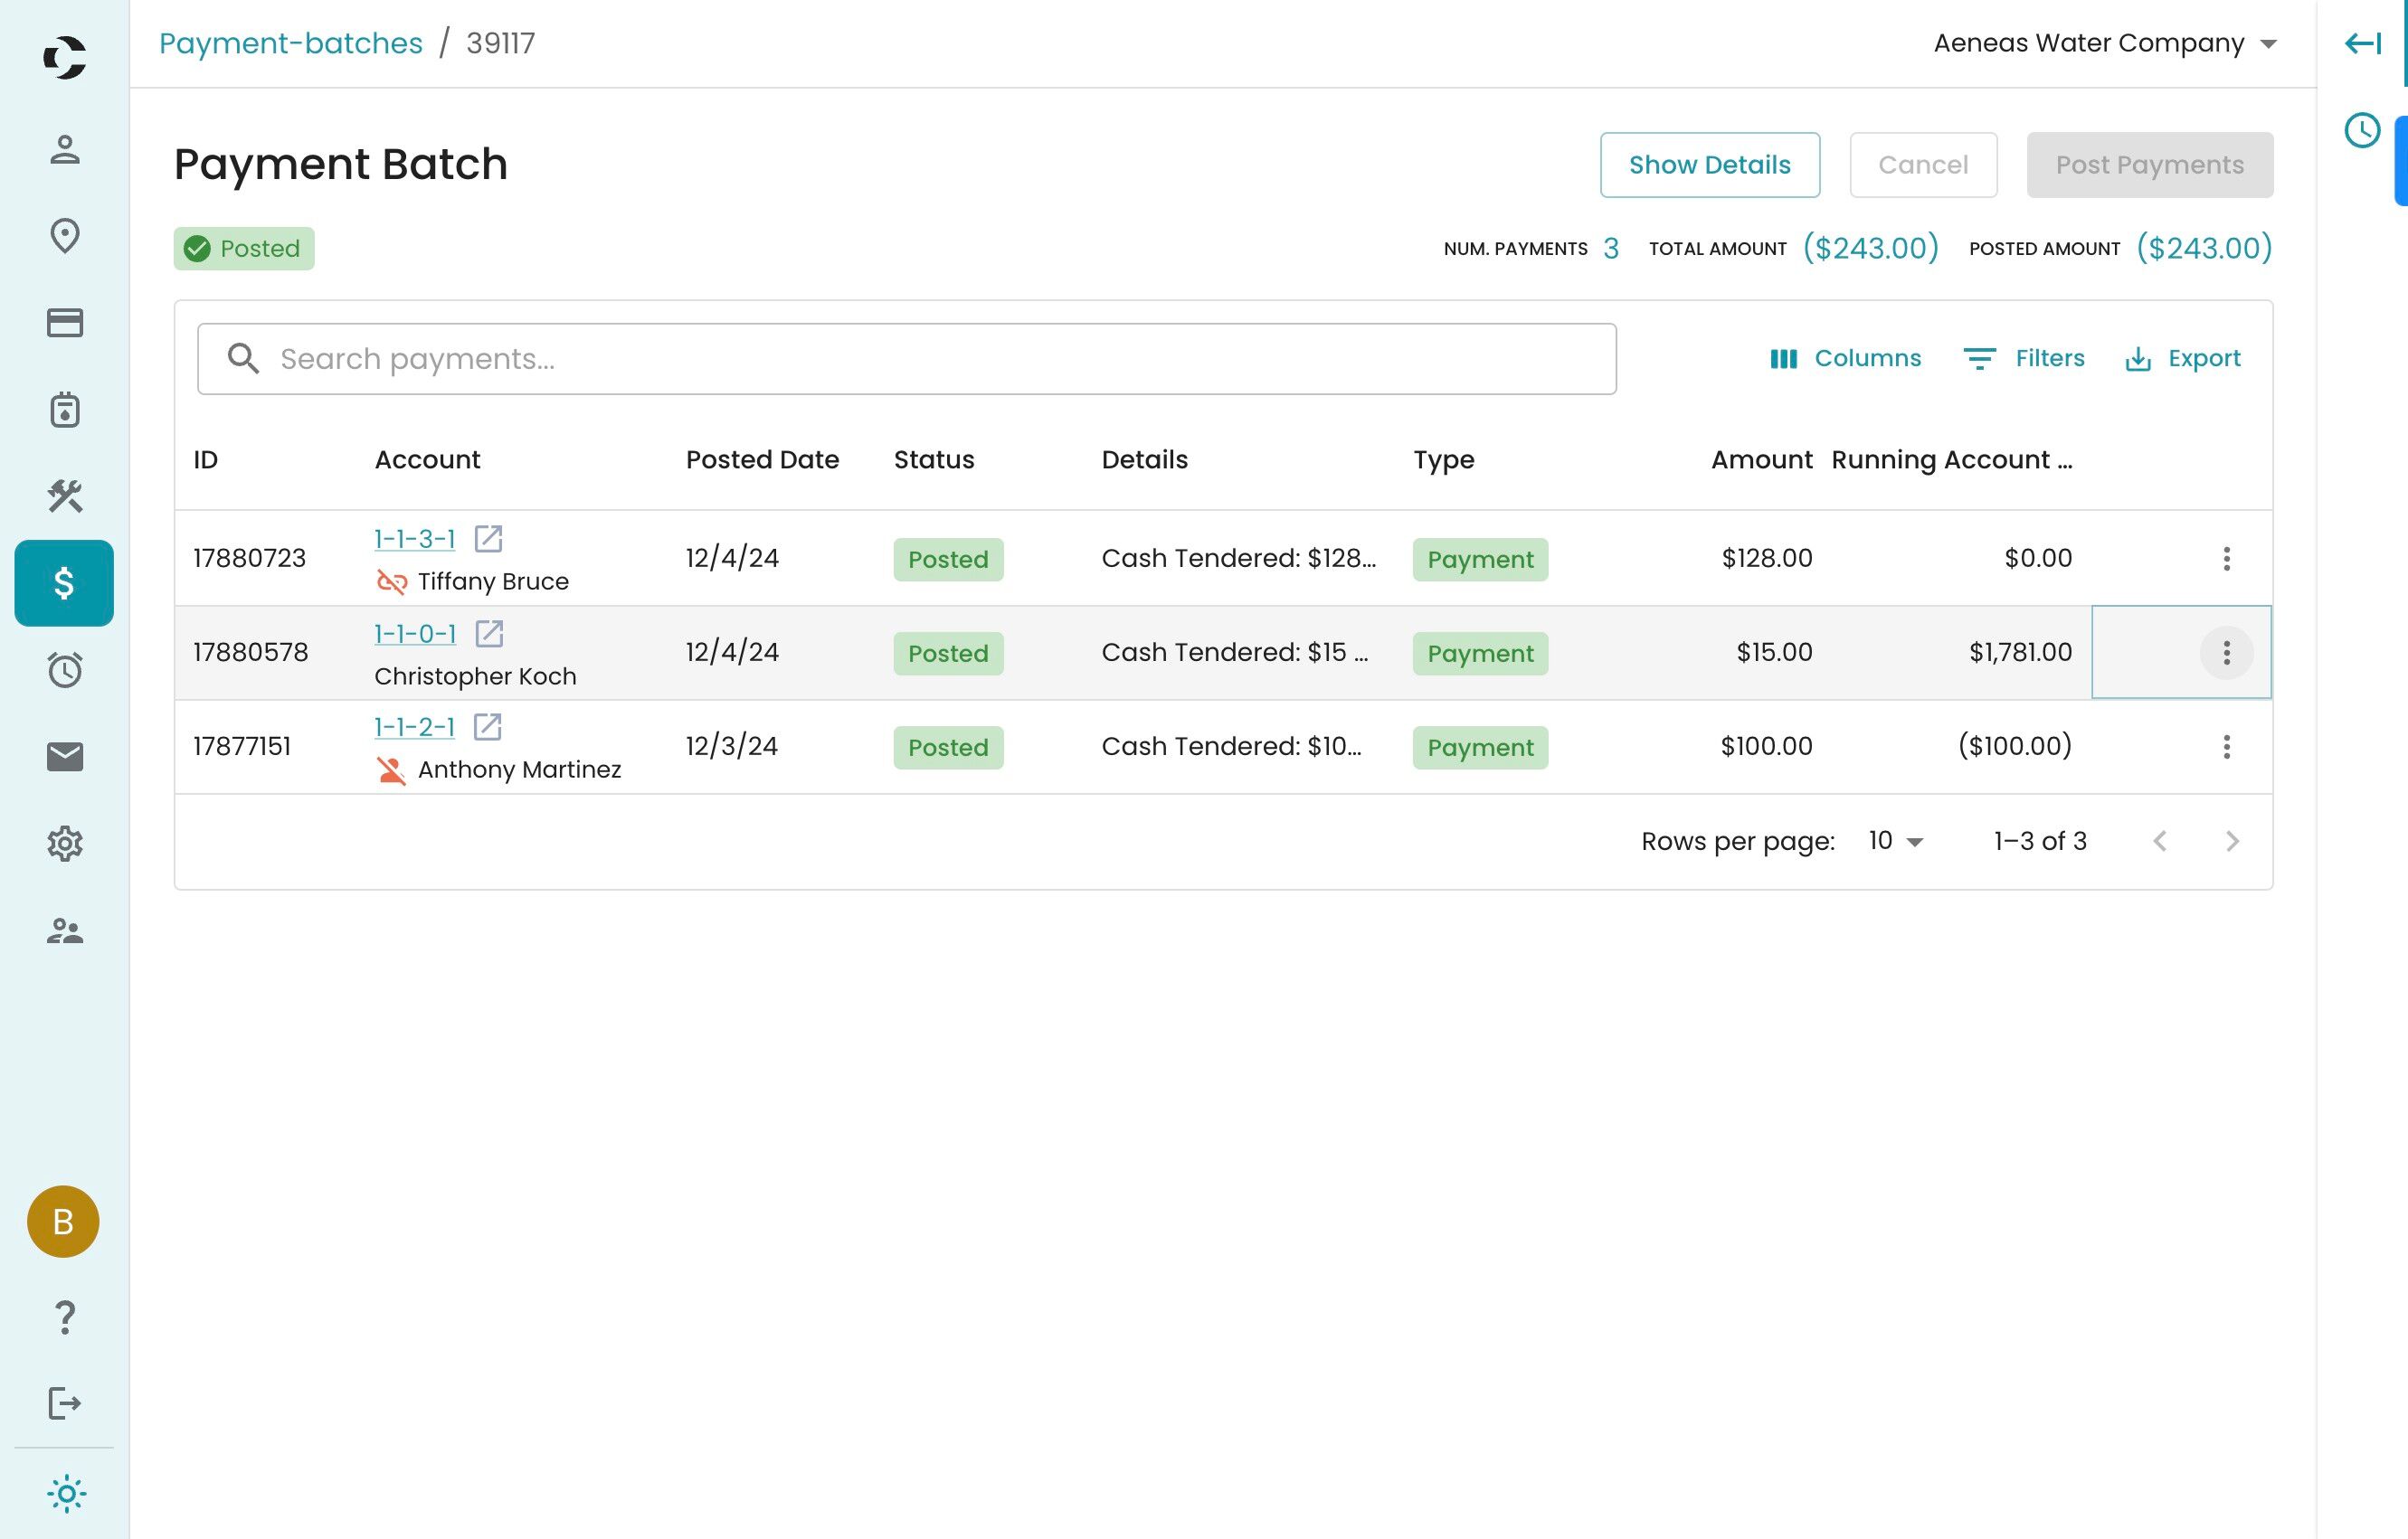
Task: Click the Export button
Action: click(2182, 359)
